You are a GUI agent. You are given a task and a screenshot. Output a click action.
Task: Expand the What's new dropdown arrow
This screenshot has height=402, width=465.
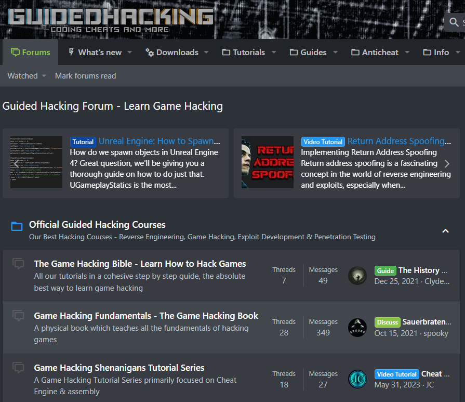[x=129, y=52]
